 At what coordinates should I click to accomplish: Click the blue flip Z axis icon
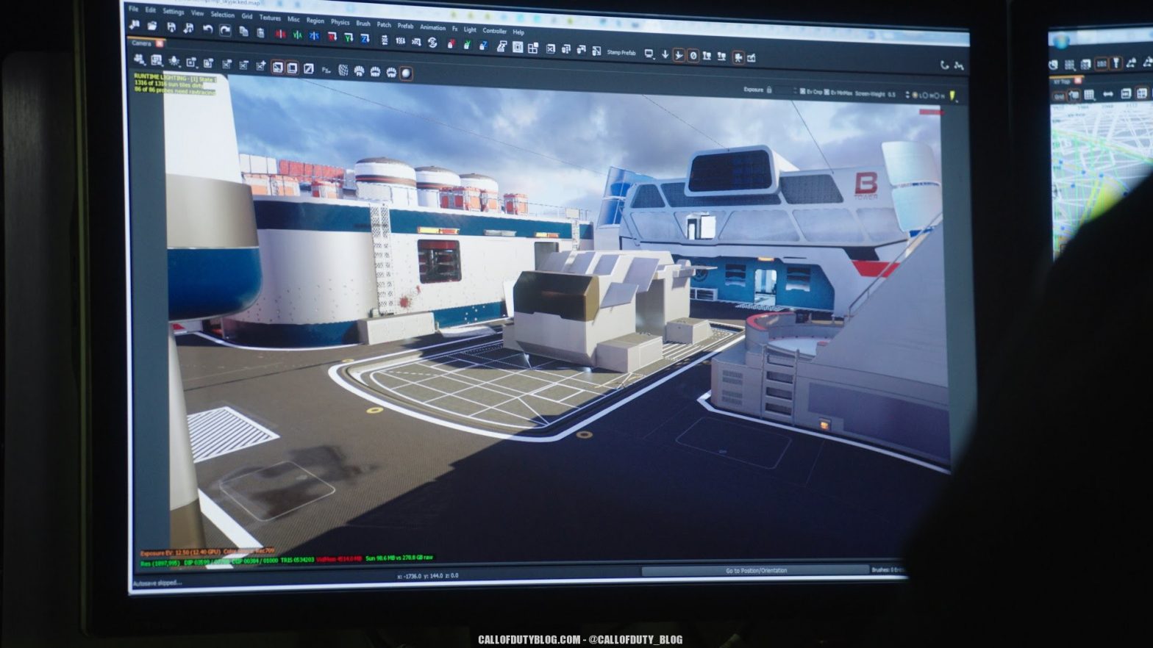click(314, 35)
